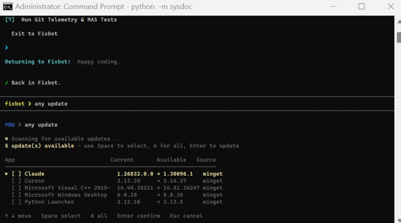Click the green check mark by Back in Fixbot
This screenshot has width=401, height=223.
click(x=6, y=83)
